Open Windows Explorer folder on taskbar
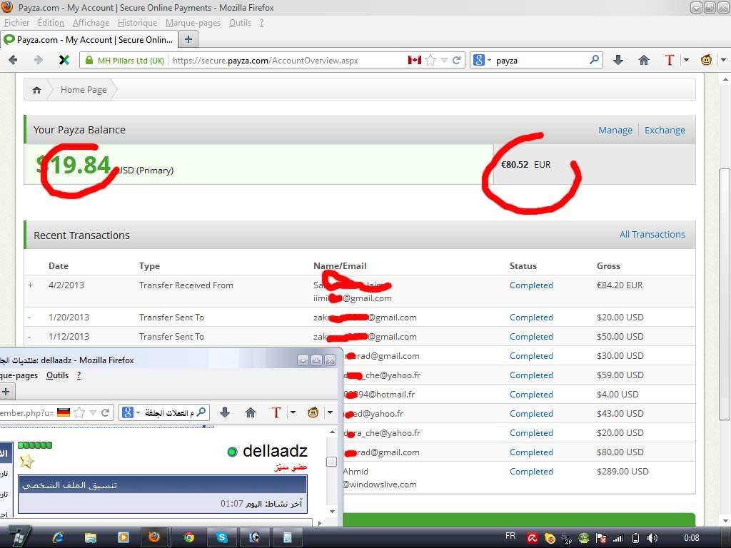 [91, 537]
